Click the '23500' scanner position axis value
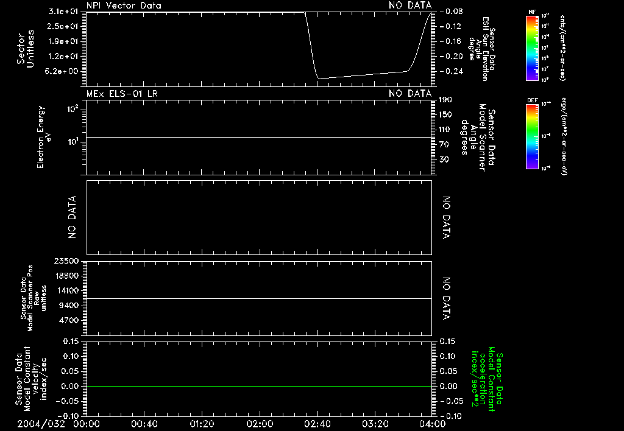The width and height of the screenshot is (624, 431). 66,261
